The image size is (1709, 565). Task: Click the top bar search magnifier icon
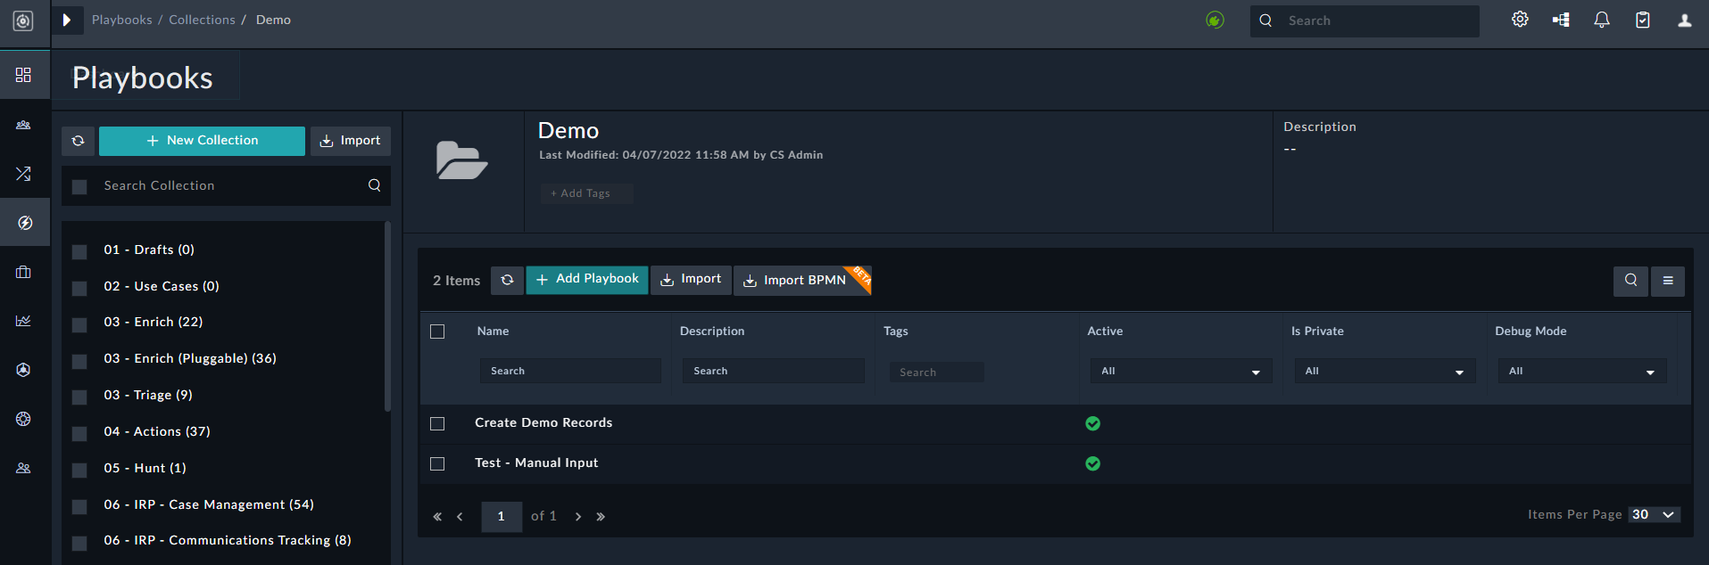tap(1265, 20)
